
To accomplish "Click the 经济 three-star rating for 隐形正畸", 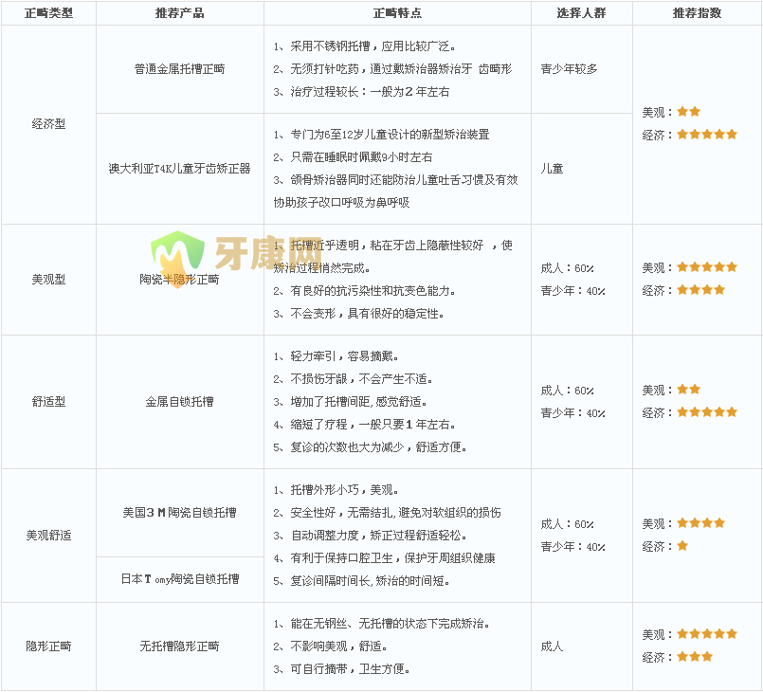I will pyautogui.click(x=695, y=657).
